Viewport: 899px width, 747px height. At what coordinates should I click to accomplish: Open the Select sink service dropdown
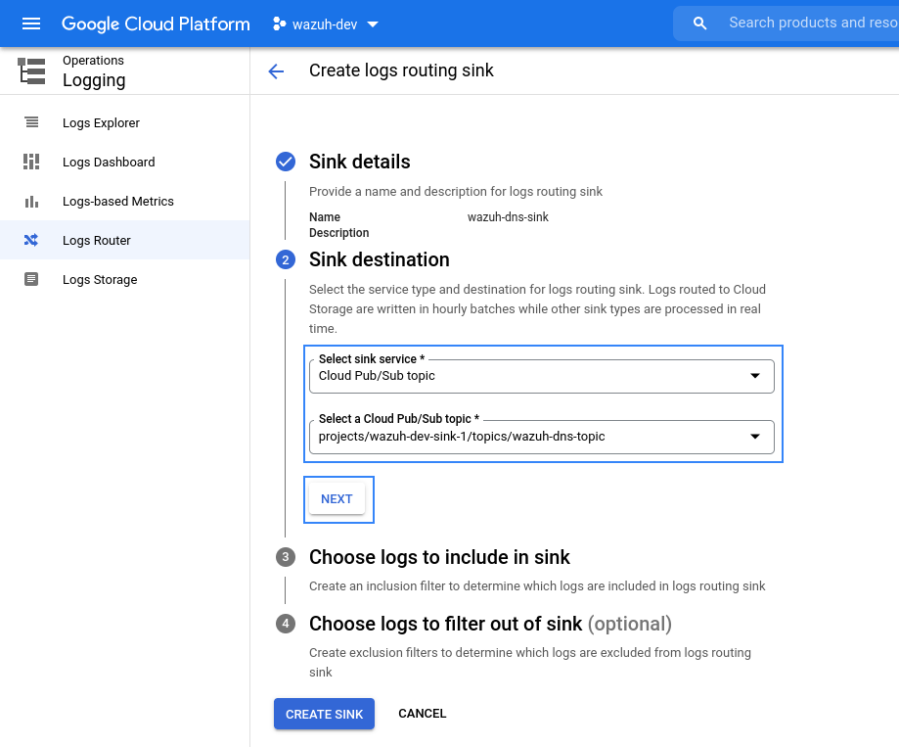point(541,376)
